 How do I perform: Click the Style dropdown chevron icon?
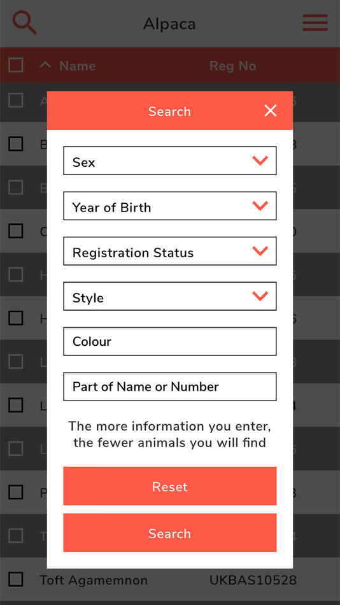click(260, 296)
